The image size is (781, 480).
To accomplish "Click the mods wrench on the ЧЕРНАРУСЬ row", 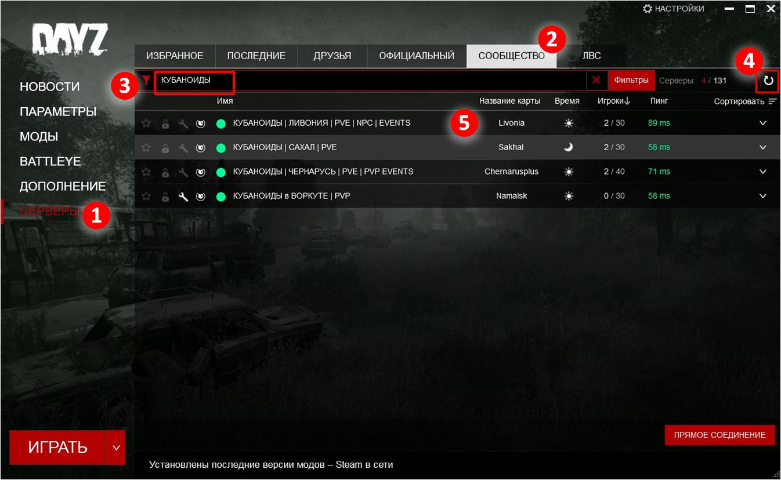I will point(183,172).
